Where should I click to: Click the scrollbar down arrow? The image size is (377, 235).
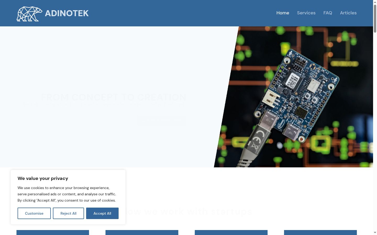point(375,233)
